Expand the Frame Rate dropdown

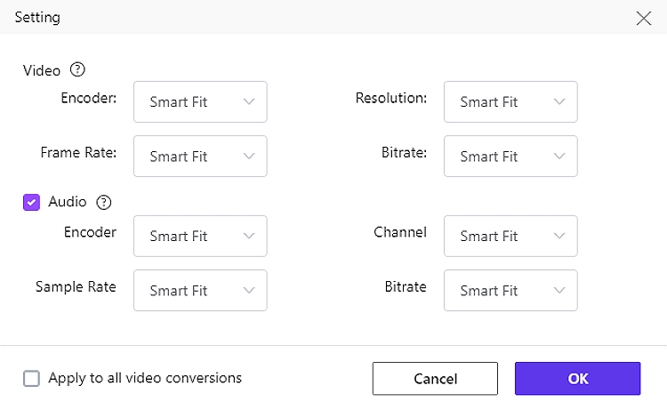(x=200, y=157)
